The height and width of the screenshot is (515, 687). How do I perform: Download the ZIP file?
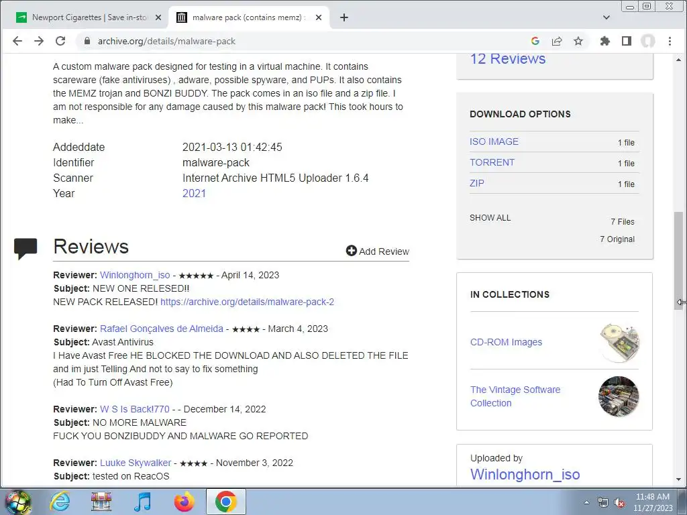(x=477, y=183)
